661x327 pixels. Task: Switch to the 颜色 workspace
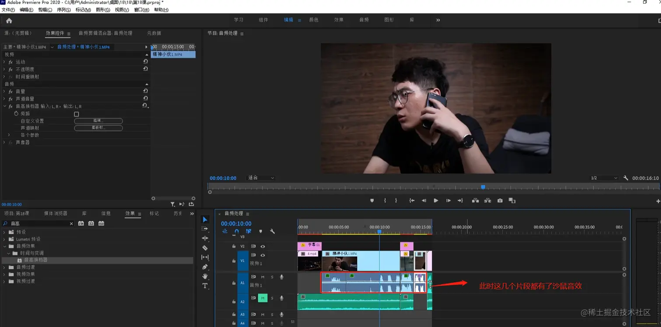(313, 20)
